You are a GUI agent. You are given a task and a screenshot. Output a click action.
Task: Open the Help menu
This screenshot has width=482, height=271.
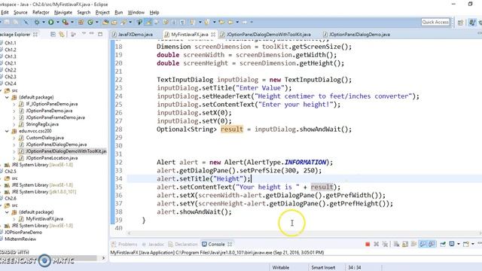154,12
